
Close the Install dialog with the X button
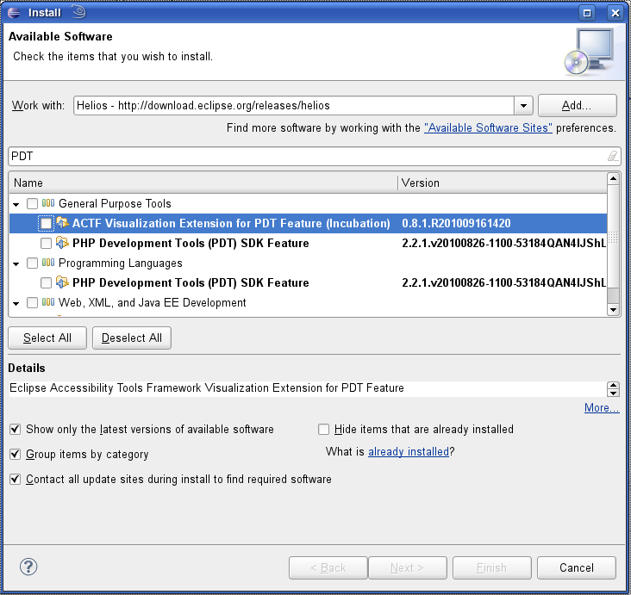click(x=615, y=13)
